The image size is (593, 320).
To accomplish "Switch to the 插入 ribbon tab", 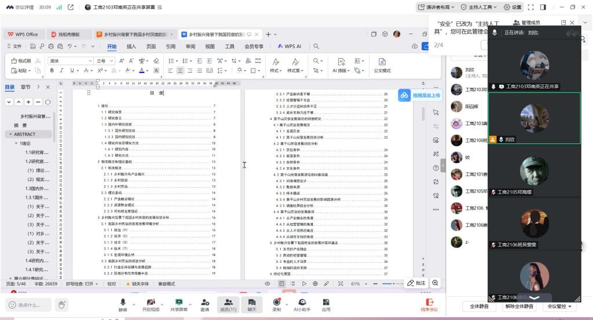I will [x=131, y=46].
